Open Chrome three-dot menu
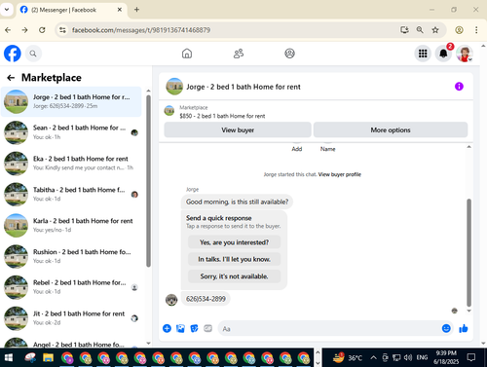 coord(476,30)
